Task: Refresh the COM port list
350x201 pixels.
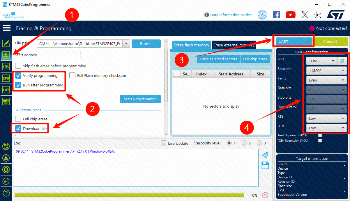Action: pos(342,61)
